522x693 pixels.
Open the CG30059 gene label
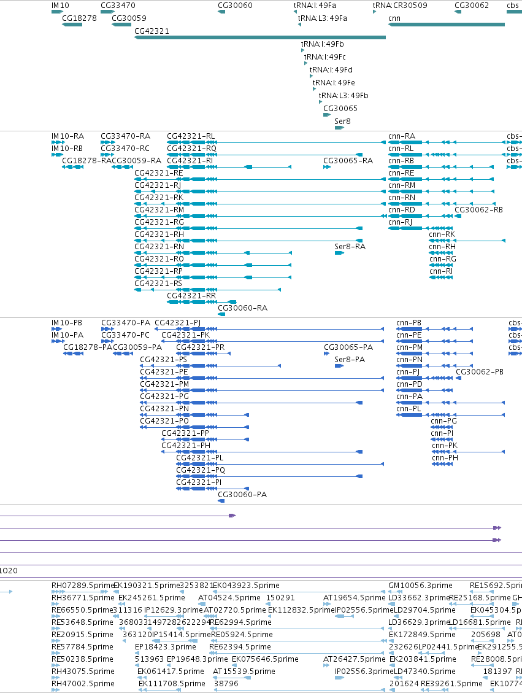coord(129,18)
